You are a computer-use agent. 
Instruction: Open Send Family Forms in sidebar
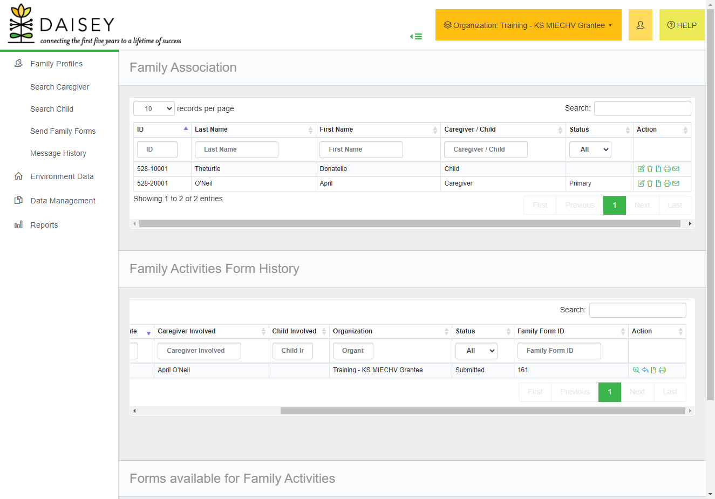coord(63,131)
